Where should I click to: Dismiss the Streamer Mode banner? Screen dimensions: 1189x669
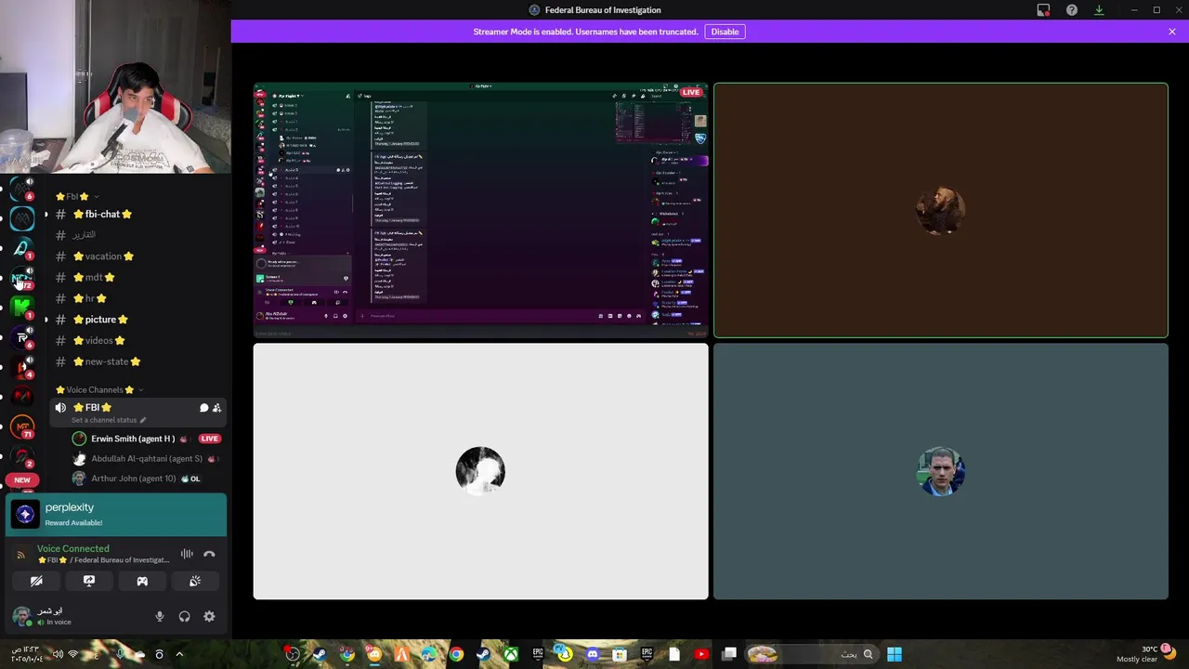click(1171, 32)
